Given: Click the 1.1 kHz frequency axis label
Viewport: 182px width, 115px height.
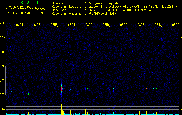Looking at the screenshot, I should tap(2, 37).
